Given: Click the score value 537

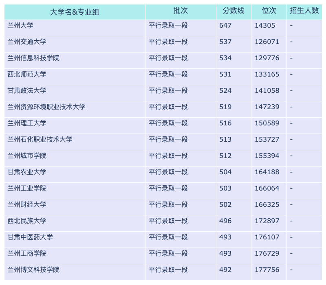Looking at the screenshot, I should click(225, 42).
